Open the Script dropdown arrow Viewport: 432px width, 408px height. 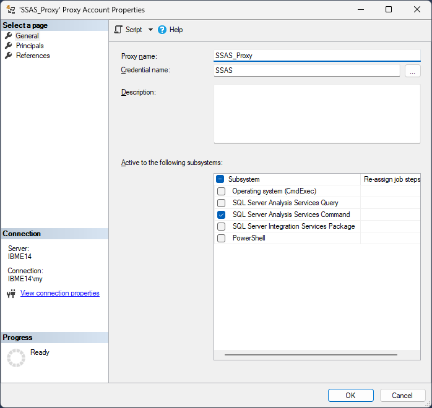pos(150,30)
